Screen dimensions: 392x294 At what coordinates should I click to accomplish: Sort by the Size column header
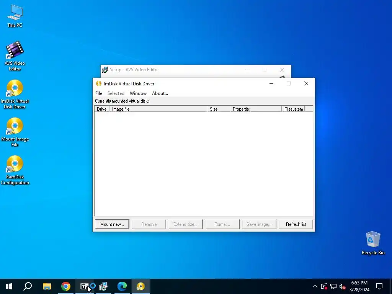pyautogui.click(x=218, y=109)
